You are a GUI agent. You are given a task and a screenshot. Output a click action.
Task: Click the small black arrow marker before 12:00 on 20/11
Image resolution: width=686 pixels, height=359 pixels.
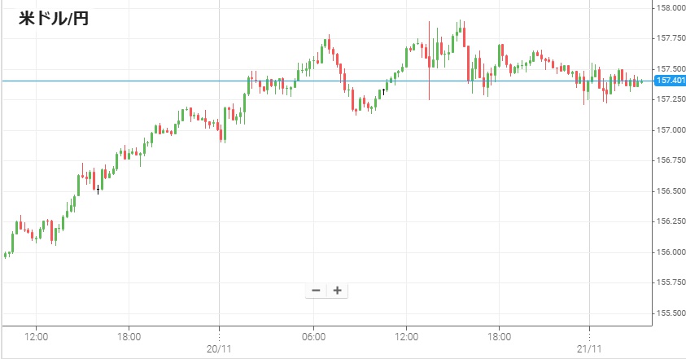coord(384,91)
